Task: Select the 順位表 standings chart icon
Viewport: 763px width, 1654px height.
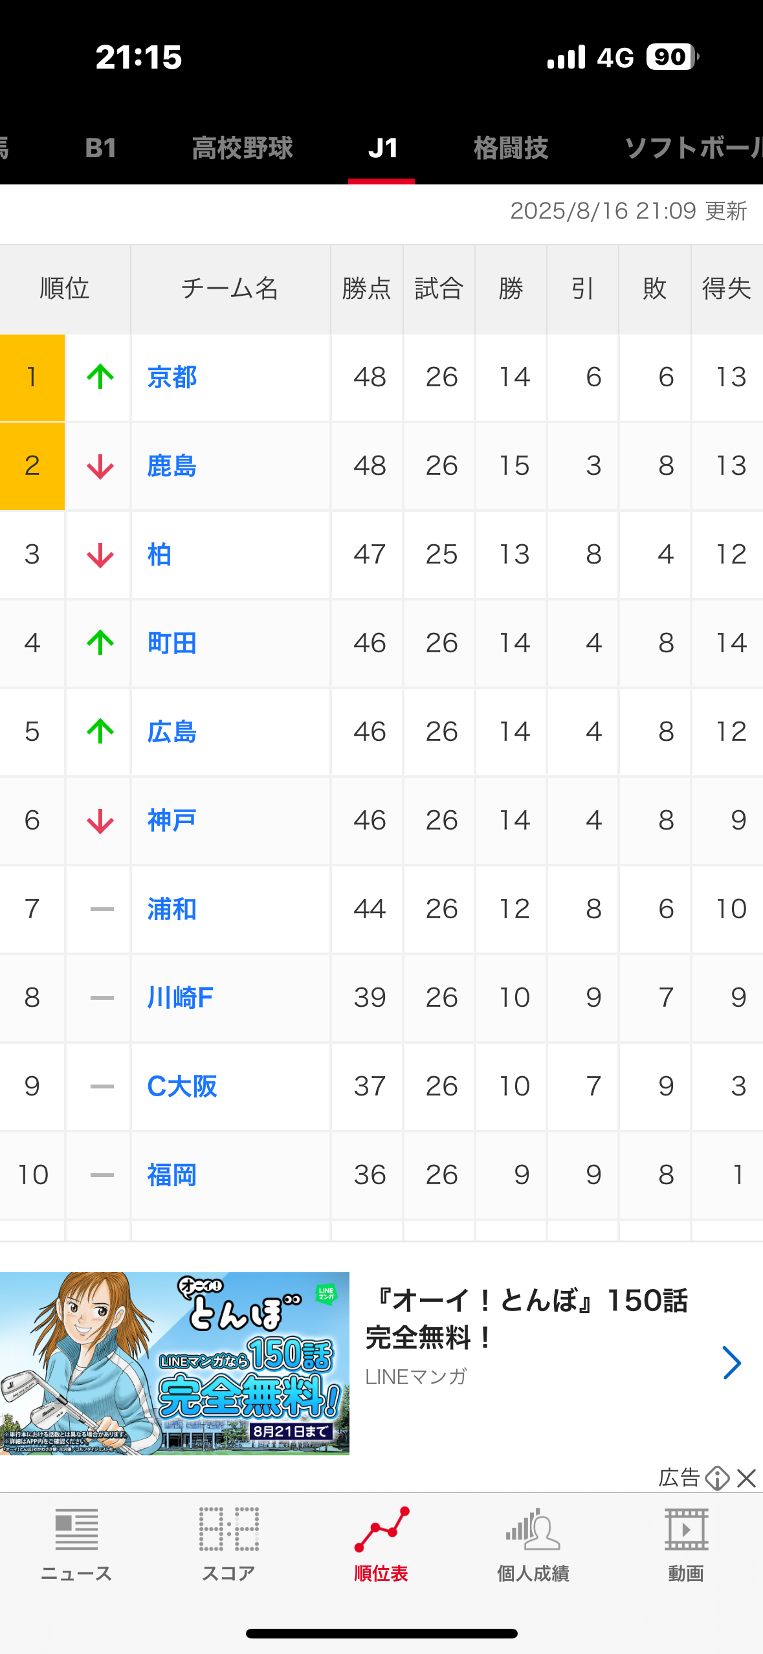Action: 381,1543
